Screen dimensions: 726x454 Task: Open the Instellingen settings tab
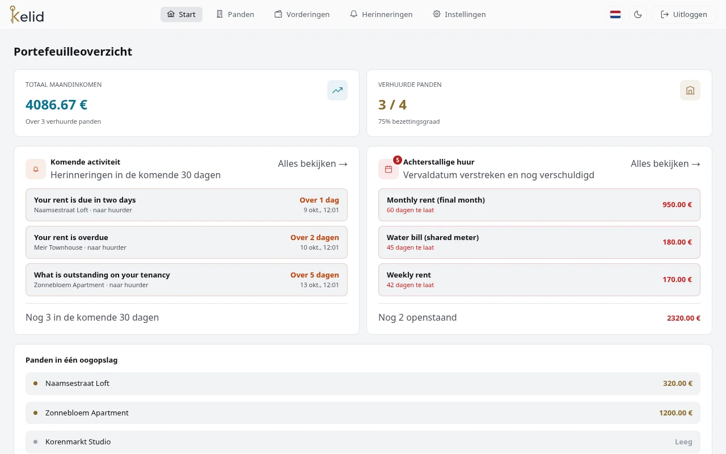coord(459,14)
